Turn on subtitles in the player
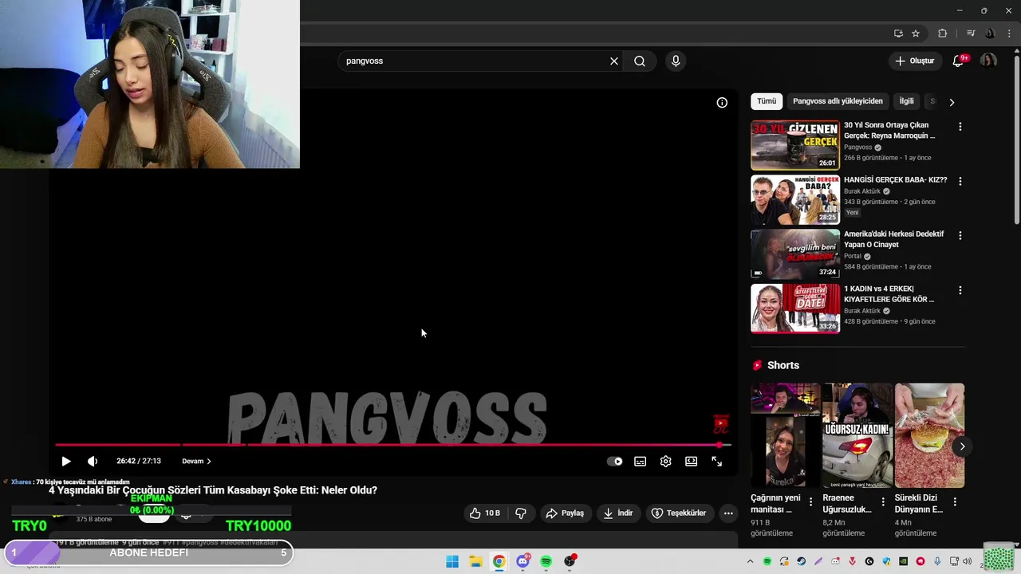Screen dimensions: 1021x574 coord(640,461)
